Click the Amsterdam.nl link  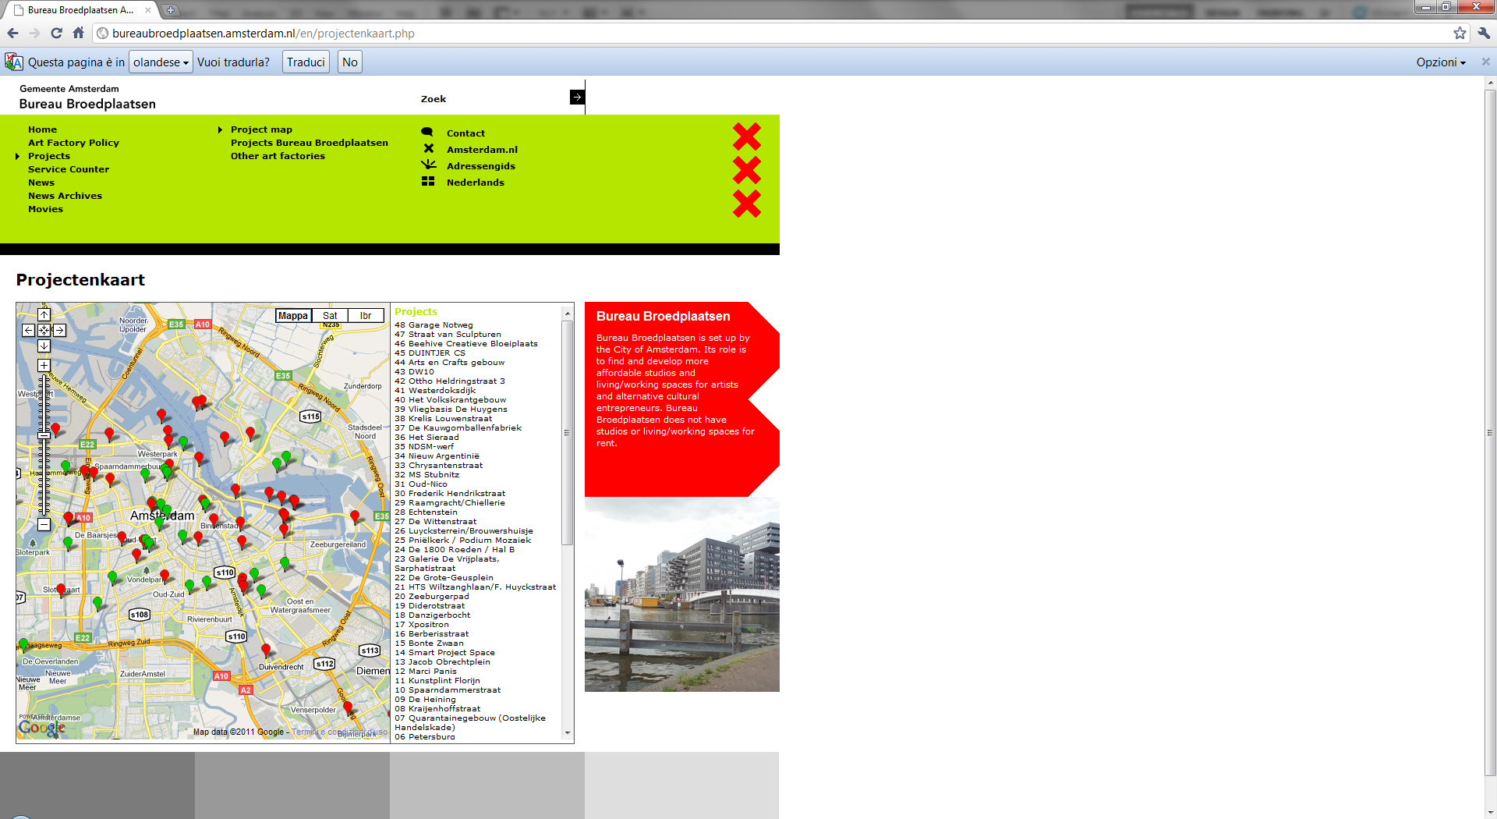tap(482, 150)
